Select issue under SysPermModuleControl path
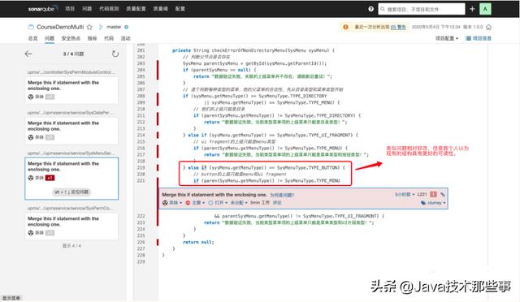Screen dimensions: 520x302 [71, 89]
